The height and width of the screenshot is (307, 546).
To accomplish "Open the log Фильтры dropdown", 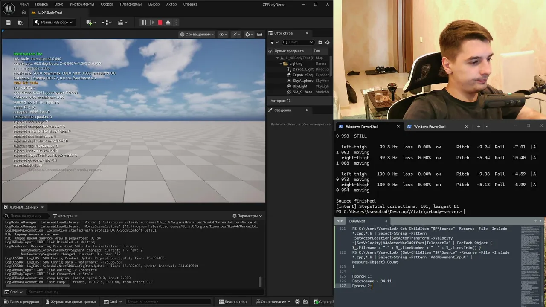I will click(65, 216).
